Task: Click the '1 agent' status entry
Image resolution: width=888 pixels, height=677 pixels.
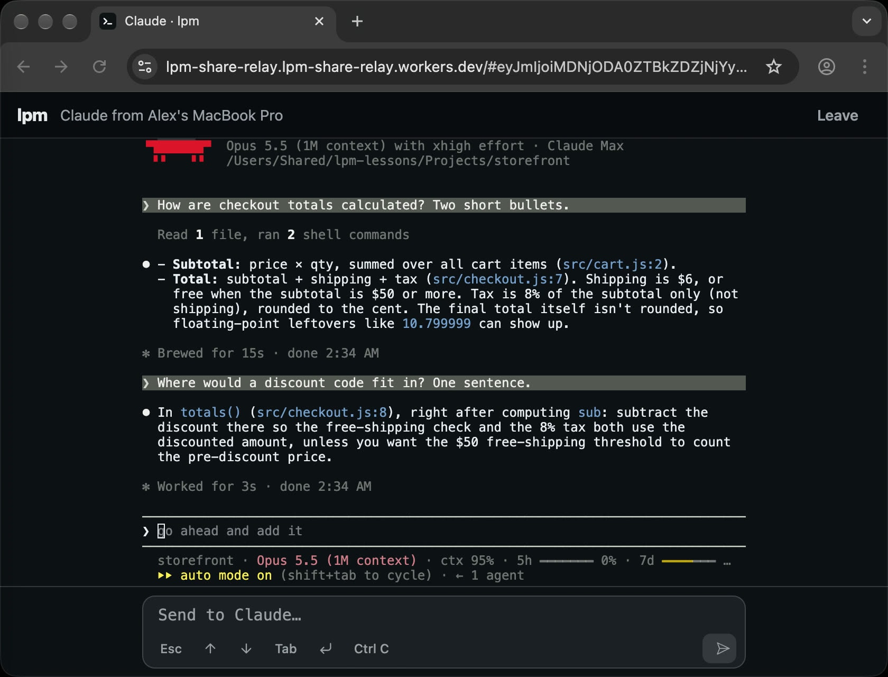Action: click(497, 575)
